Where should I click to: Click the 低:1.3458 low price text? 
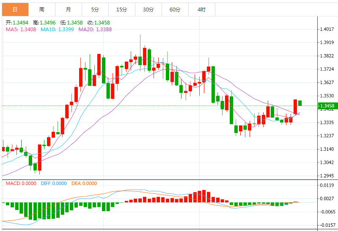pos(71,23)
